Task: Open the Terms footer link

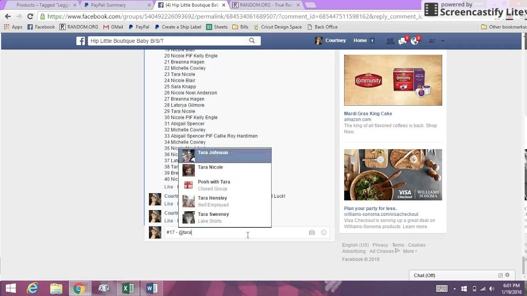Action: pyautogui.click(x=398, y=245)
